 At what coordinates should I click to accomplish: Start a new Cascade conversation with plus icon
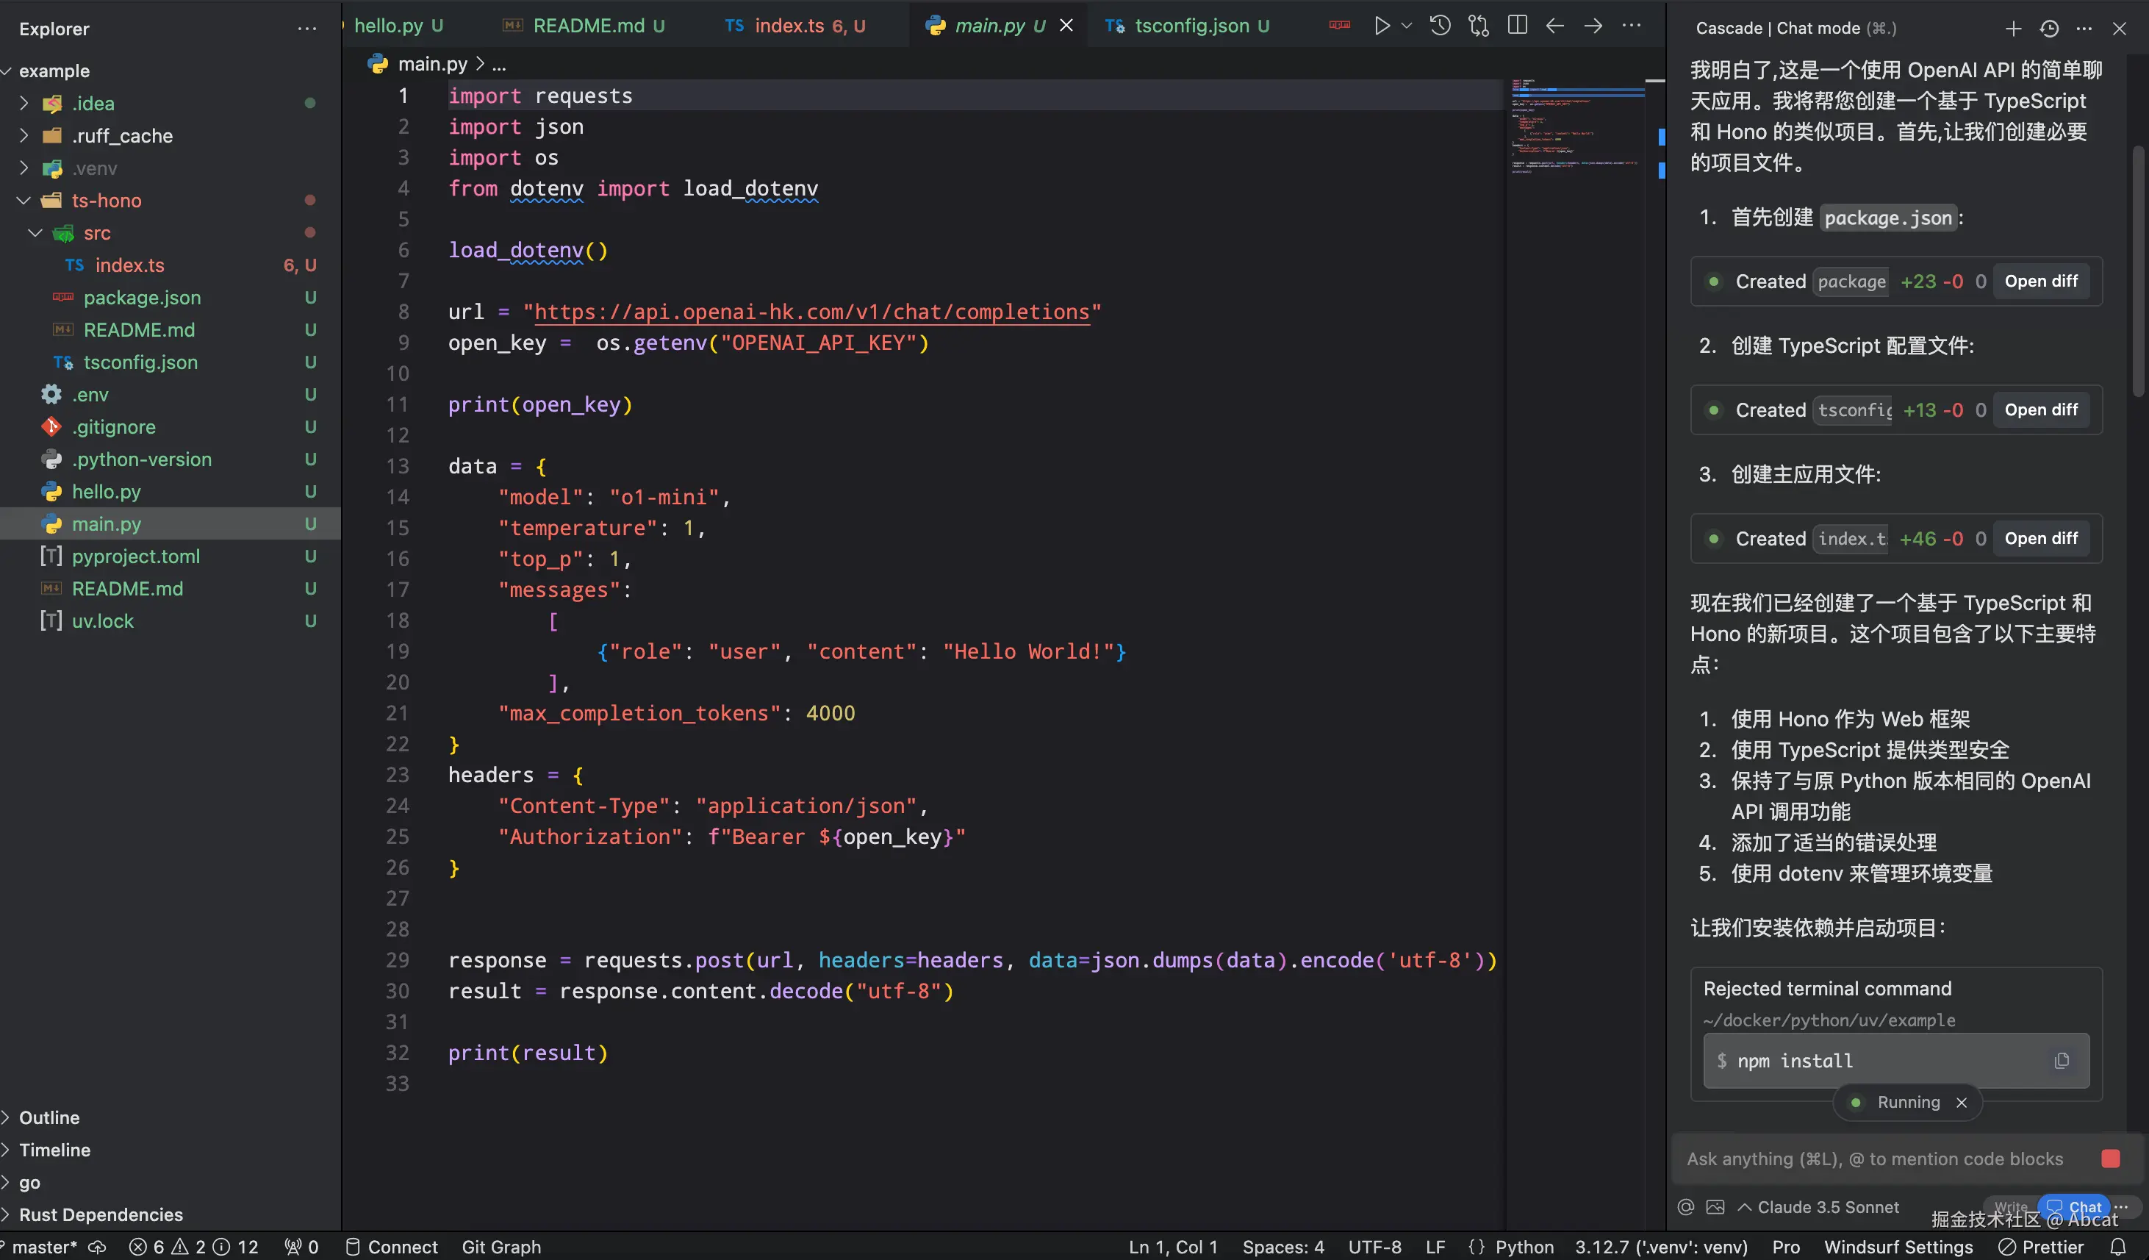2014,28
